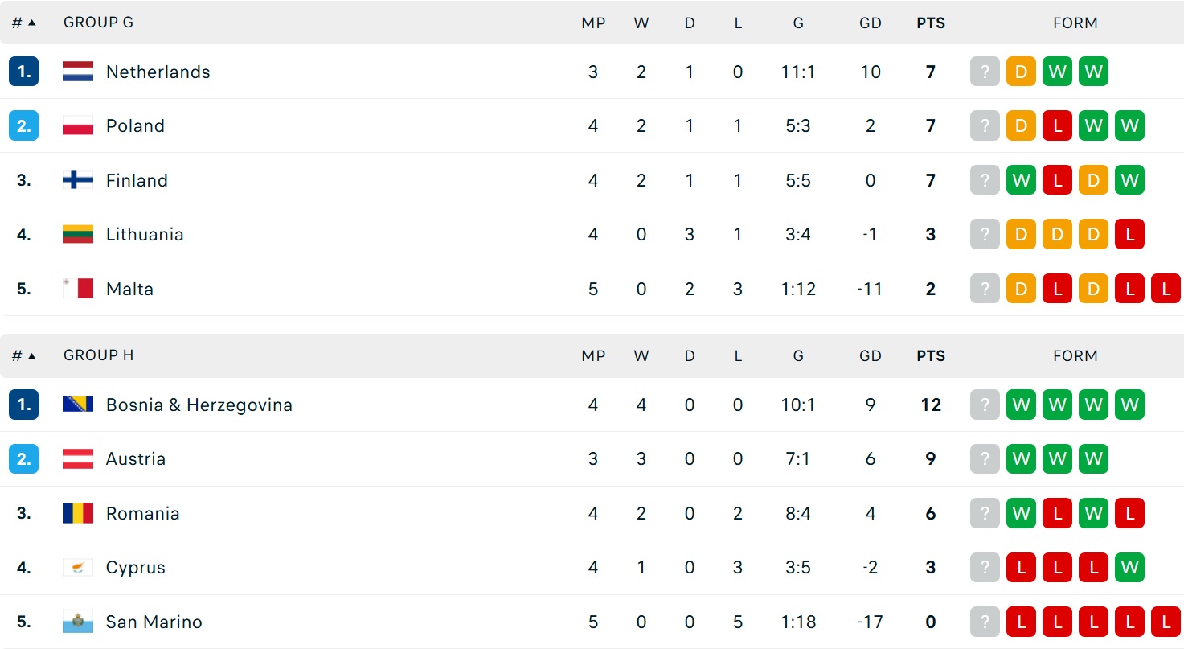Open the Poland team page

click(135, 125)
